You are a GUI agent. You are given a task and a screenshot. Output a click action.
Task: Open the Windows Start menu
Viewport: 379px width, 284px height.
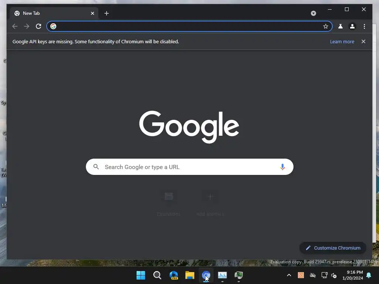coord(141,275)
